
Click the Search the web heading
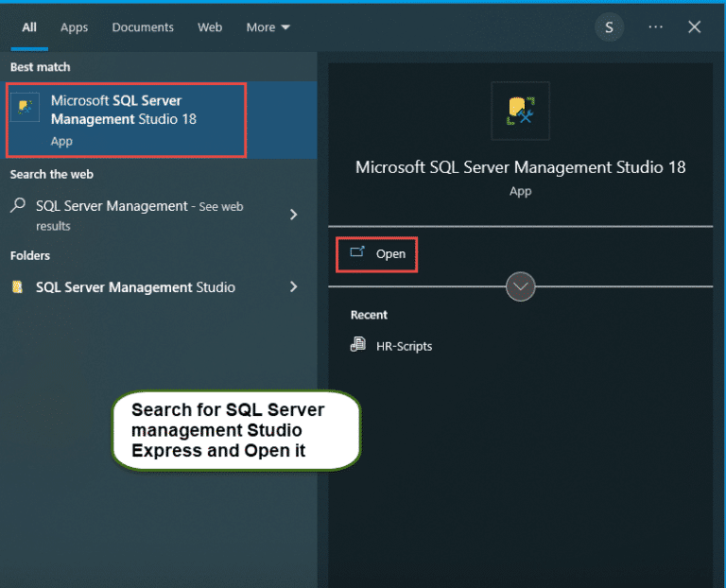[52, 175]
